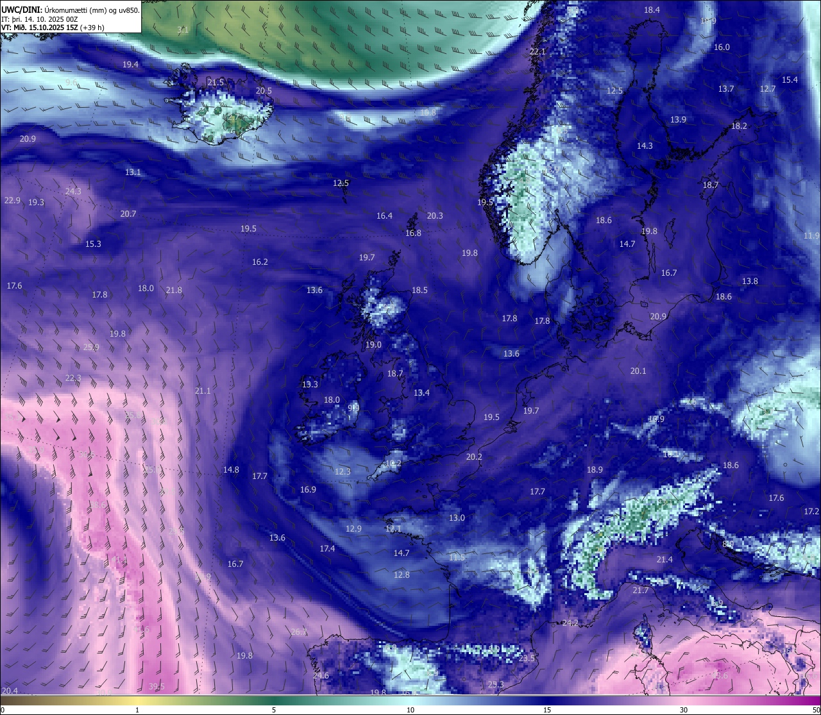This screenshot has height=715, width=821.
Task: Click the IT: þri. 14. 10. 2025 00Z line
Action: 40,19
